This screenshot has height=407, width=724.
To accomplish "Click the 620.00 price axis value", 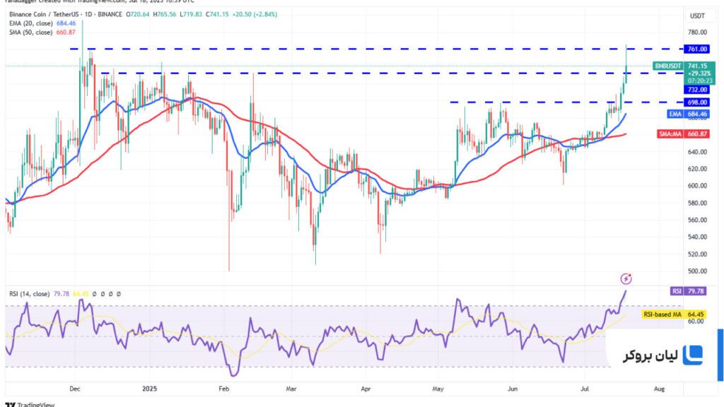I will pos(697,169).
